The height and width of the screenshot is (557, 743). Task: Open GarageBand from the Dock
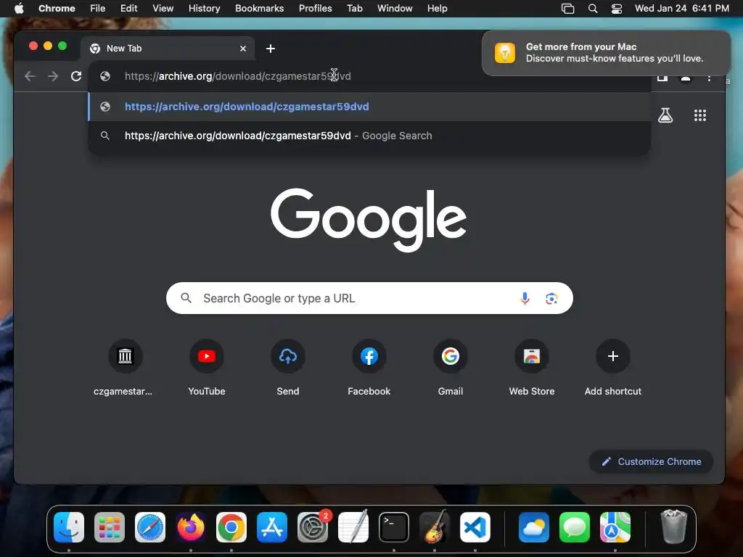tap(435, 527)
